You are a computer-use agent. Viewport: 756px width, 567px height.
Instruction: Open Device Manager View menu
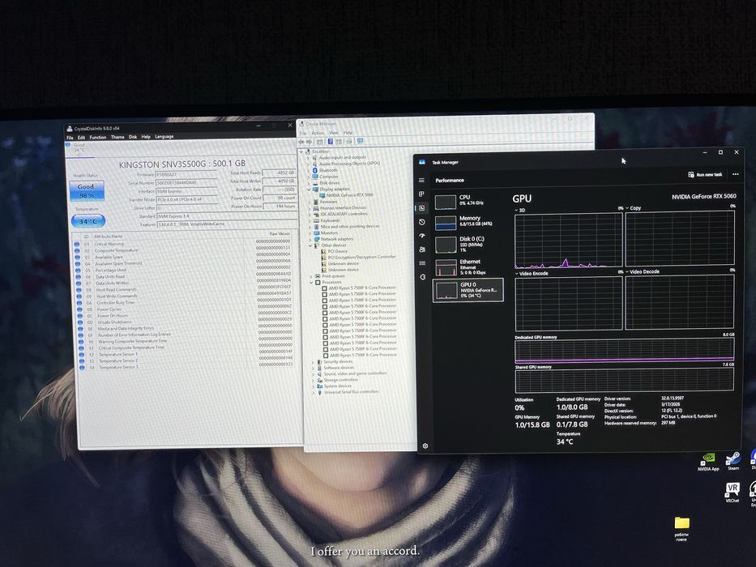pos(334,133)
